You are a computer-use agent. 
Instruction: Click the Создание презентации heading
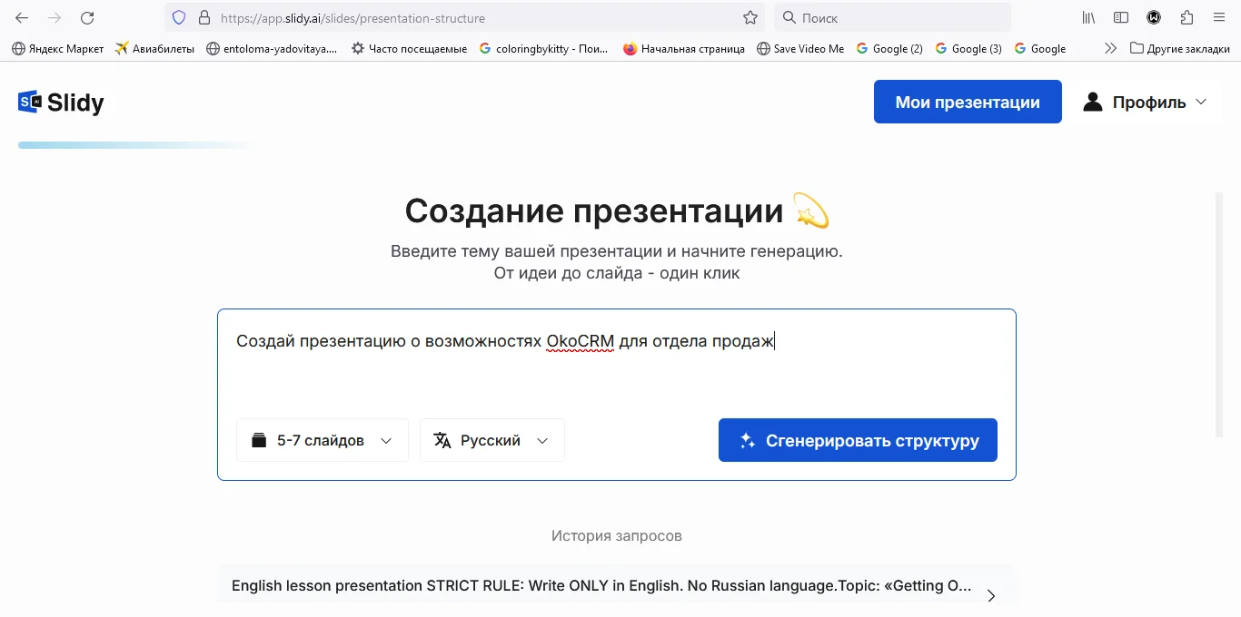[594, 211]
